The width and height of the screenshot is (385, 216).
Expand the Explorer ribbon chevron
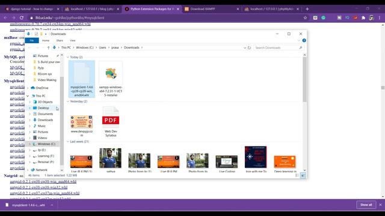pos(299,40)
